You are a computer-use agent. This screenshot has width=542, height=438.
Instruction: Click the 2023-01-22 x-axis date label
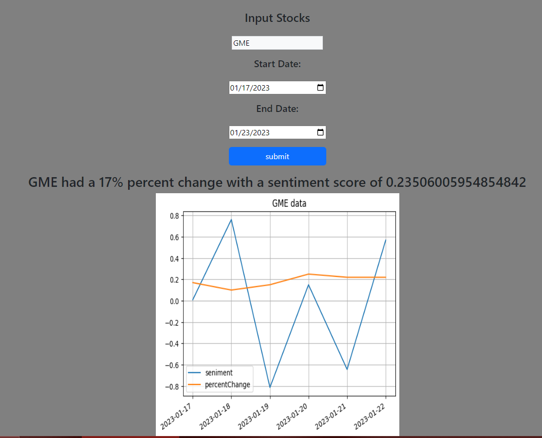click(x=369, y=417)
